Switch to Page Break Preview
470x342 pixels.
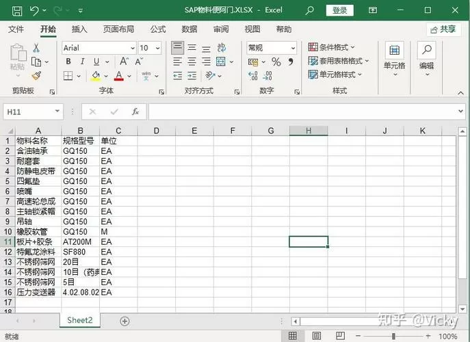(x=340, y=336)
